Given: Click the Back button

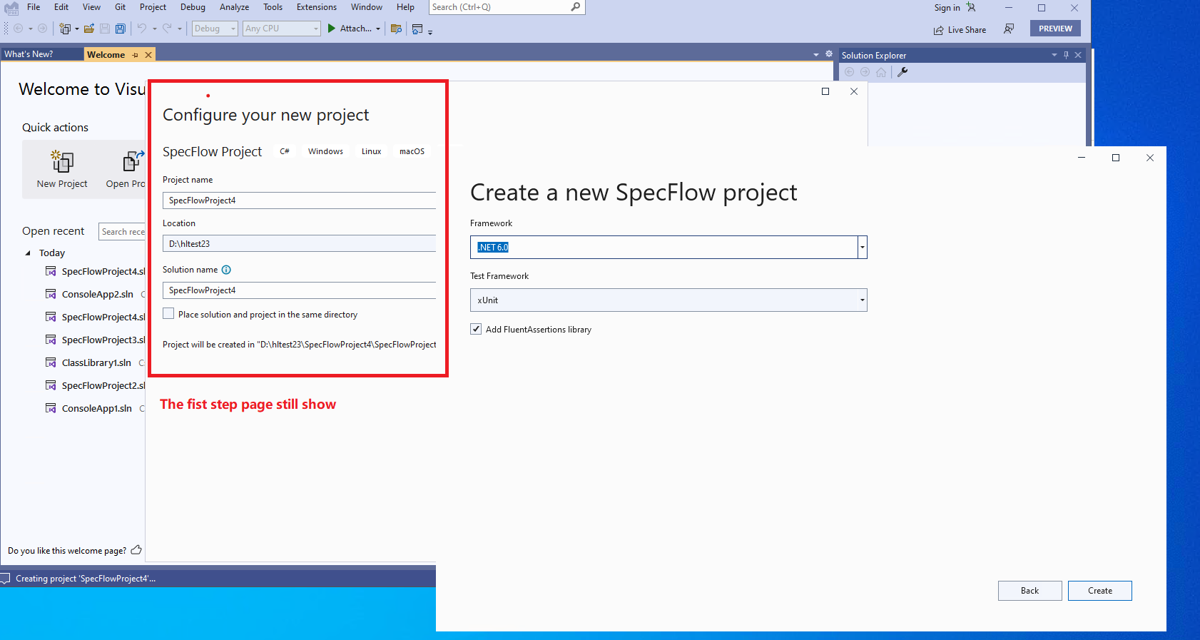Looking at the screenshot, I should (x=1029, y=591).
